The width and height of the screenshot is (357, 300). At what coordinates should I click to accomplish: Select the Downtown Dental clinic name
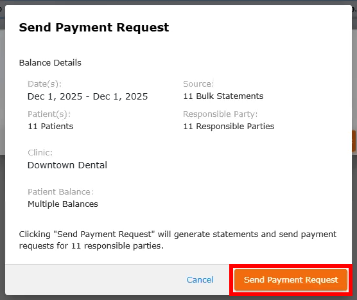coord(67,165)
